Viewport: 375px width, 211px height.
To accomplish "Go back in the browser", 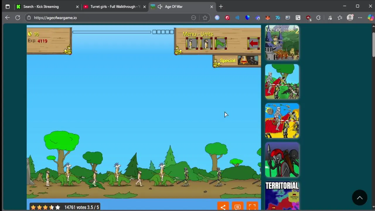I will click(7, 18).
